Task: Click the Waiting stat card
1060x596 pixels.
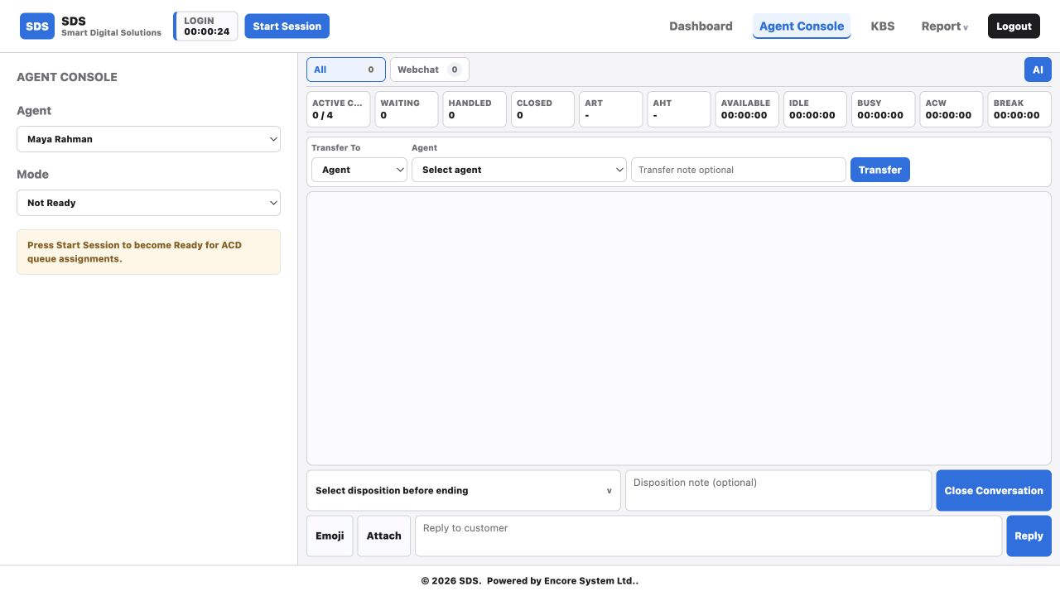Action: click(407, 109)
